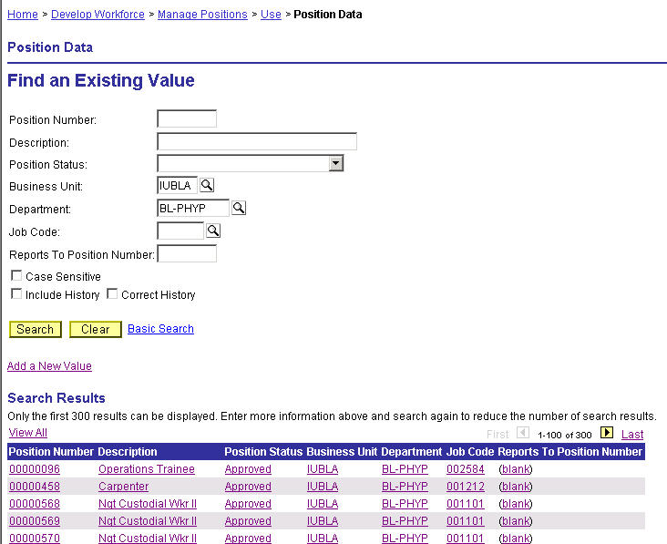This screenshot has height=544, width=667.
Task: Click Reports To Position Number field
Action: tap(187, 254)
